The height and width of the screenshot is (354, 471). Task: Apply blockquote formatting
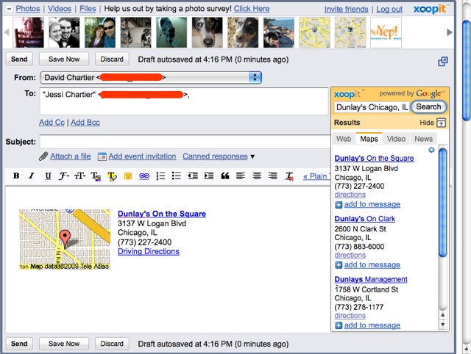click(x=225, y=176)
